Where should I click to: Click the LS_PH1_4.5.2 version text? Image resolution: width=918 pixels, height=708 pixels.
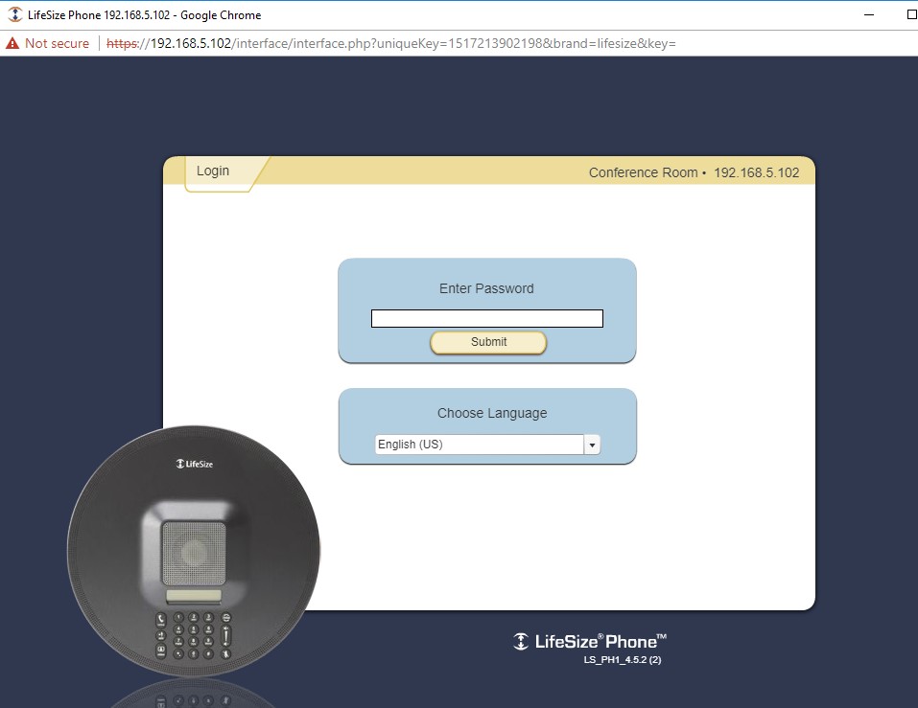tap(623, 660)
